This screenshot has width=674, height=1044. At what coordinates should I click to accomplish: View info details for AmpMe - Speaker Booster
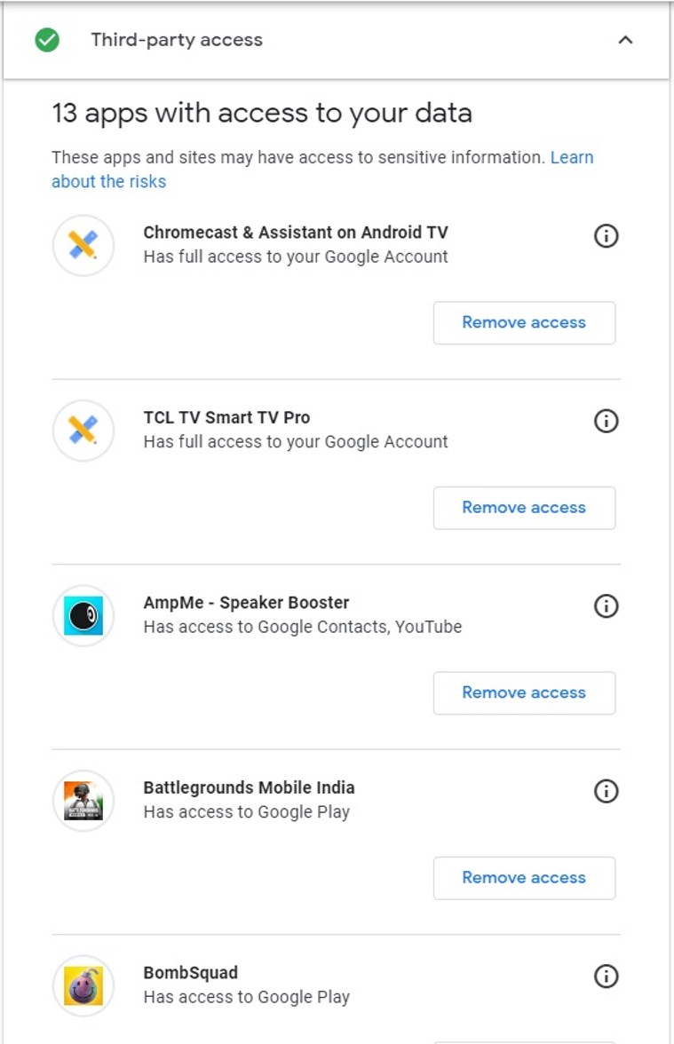[606, 606]
